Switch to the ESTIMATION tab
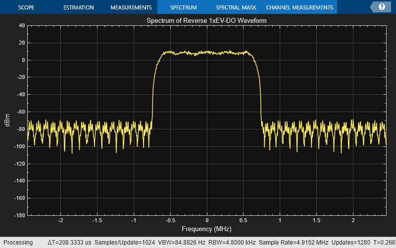The image size is (396, 248). (78, 7)
